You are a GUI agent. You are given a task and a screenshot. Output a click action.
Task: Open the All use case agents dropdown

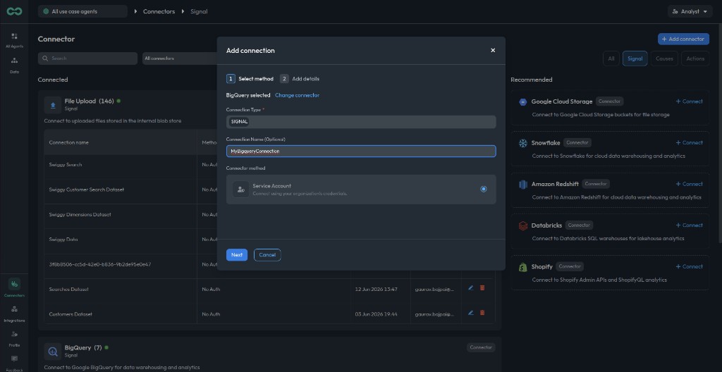(83, 11)
